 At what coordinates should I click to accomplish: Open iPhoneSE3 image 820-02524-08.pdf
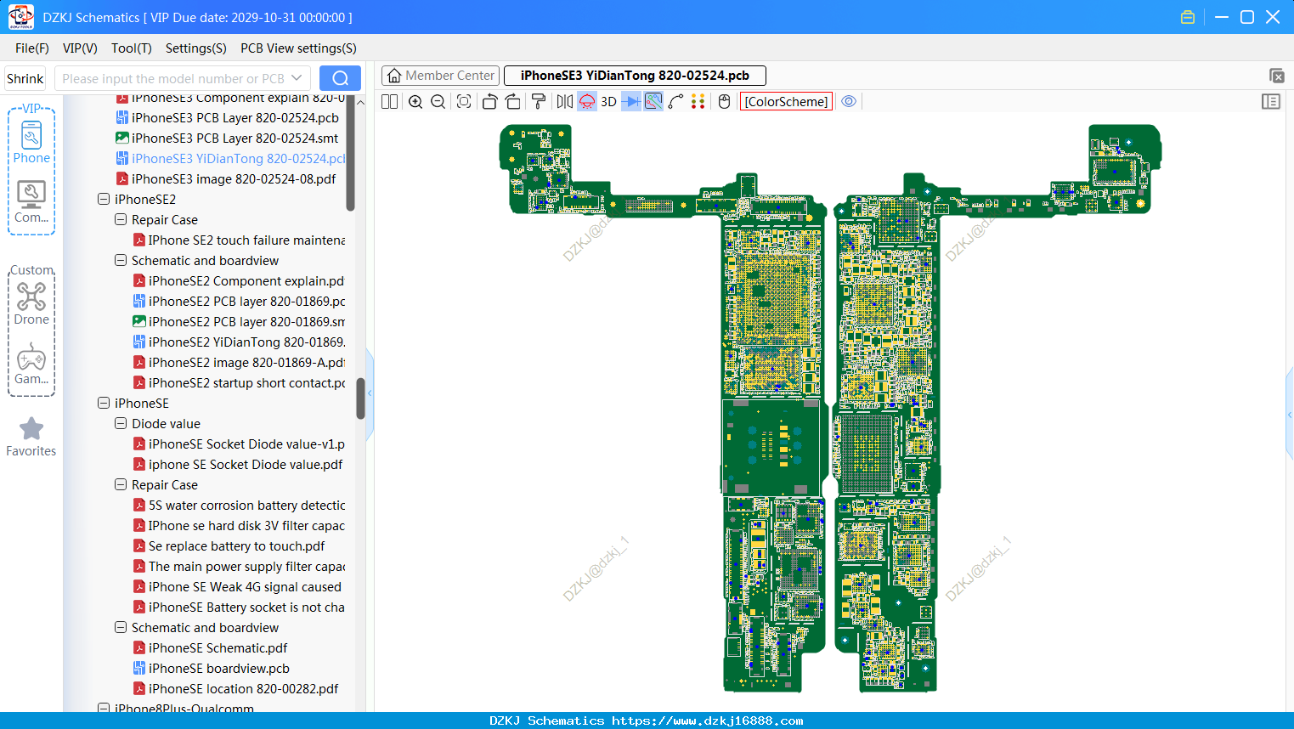pyautogui.click(x=225, y=178)
